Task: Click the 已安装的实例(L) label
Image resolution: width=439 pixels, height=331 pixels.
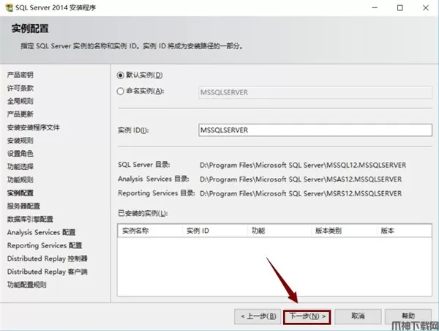Action: 143,214
